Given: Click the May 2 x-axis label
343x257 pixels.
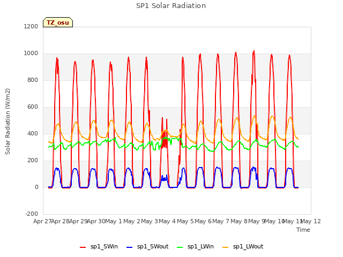Looking at the screenshot, I should click(x=132, y=221).
